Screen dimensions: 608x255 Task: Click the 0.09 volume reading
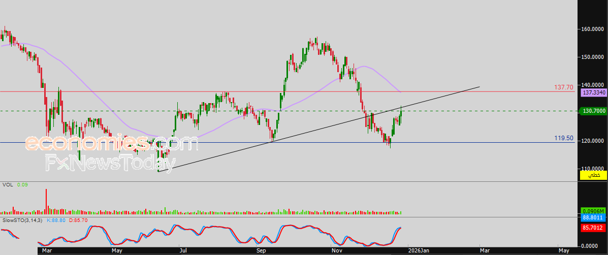click(x=22, y=185)
